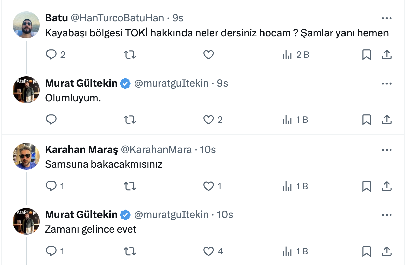Open more options on the 'Olumluyum.' tweet
The height and width of the screenshot is (265, 406).
(387, 83)
